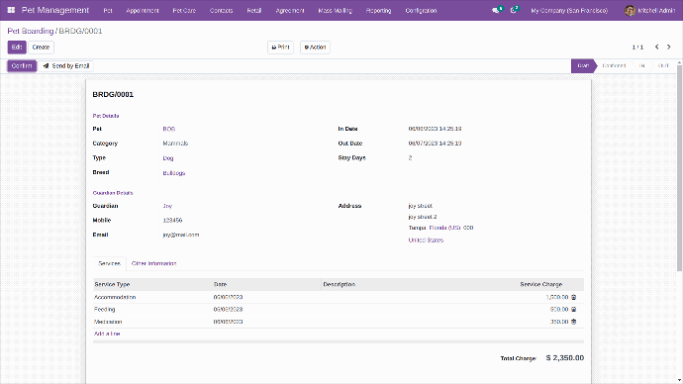Screen dimensions: 683x384
Task: Open the Print dropdown
Action: point(280,48)
